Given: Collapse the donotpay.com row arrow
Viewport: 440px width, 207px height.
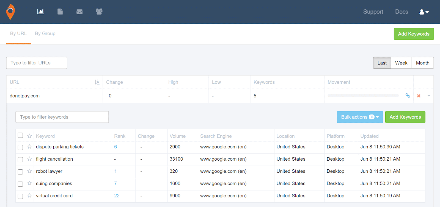Looking at the screenshot, I should pyautogui.click(x=429, y=96).
